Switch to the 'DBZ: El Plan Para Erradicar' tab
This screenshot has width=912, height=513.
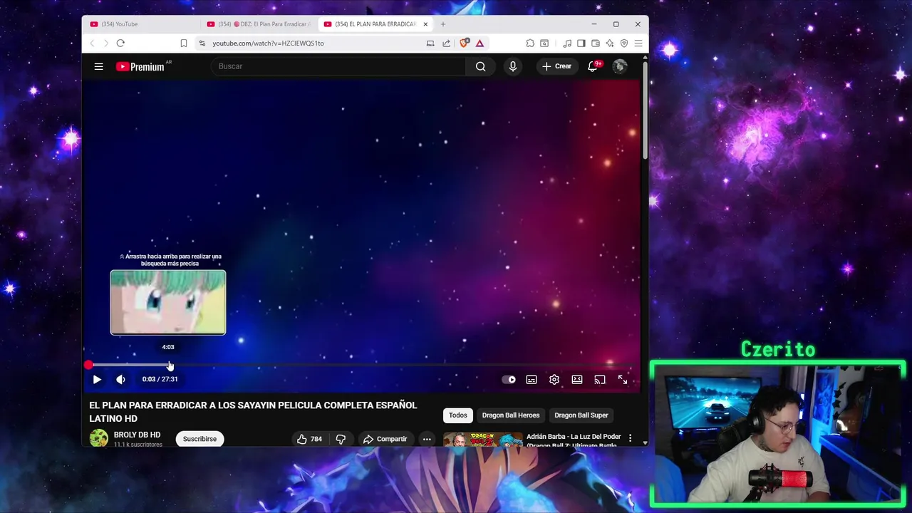[258, 24]
